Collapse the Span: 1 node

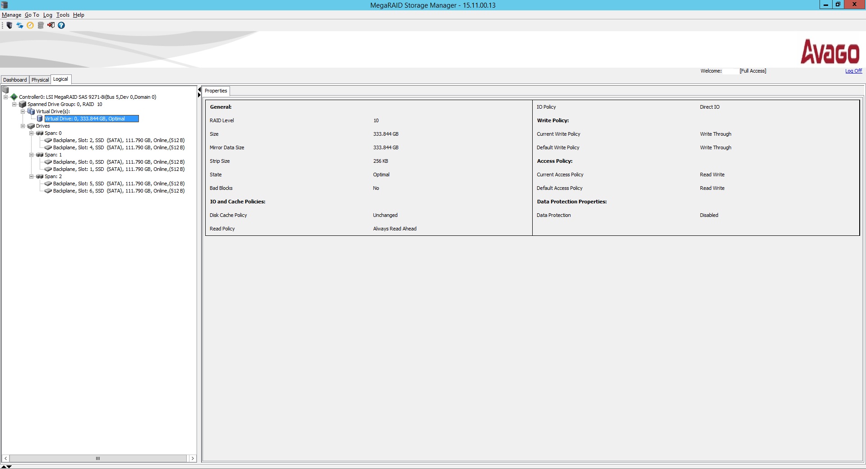coord(32,155)
